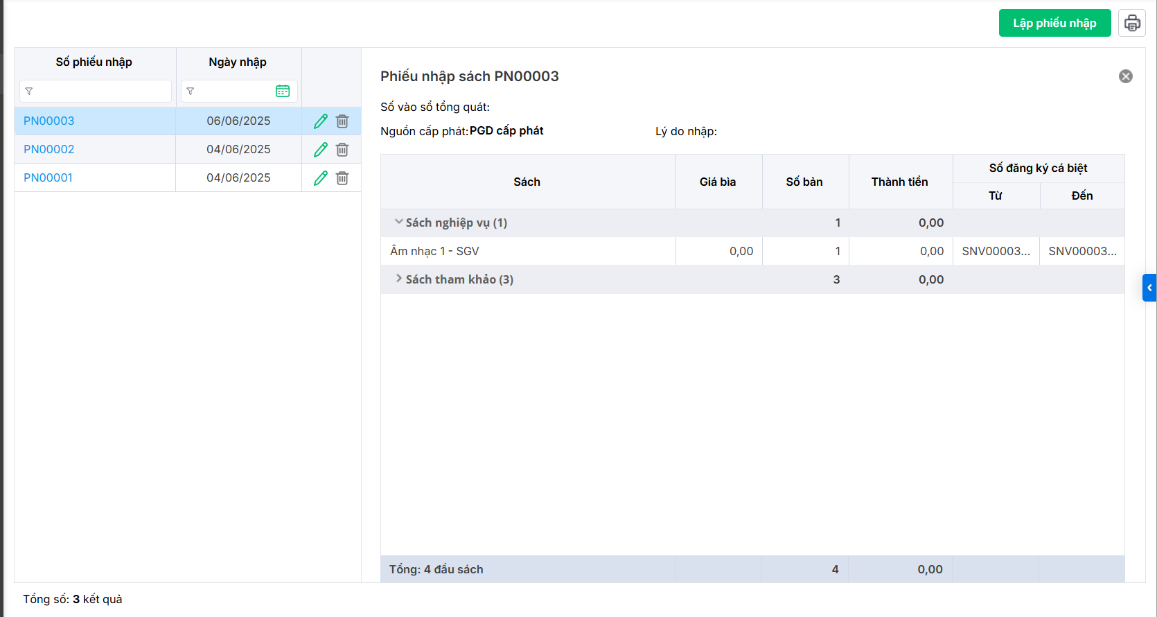This screenshot has height=617, width=1157.
Task: Click the Phiếu nhập sách PN00003 title
Action: click(x=470, y=76)
